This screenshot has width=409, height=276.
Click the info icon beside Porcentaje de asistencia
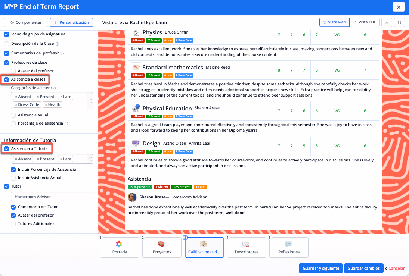pyautogui.click(x=66, y=123)
